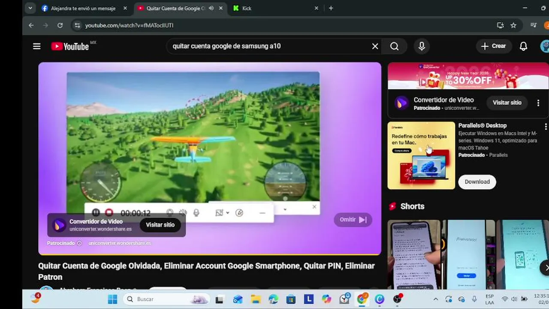
Task: Open the YouTube account avatar menu
Action: coord(545,46)
